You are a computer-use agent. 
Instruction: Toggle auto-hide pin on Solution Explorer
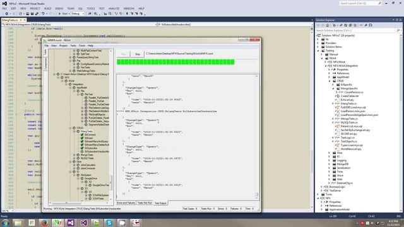coord(397,20)
